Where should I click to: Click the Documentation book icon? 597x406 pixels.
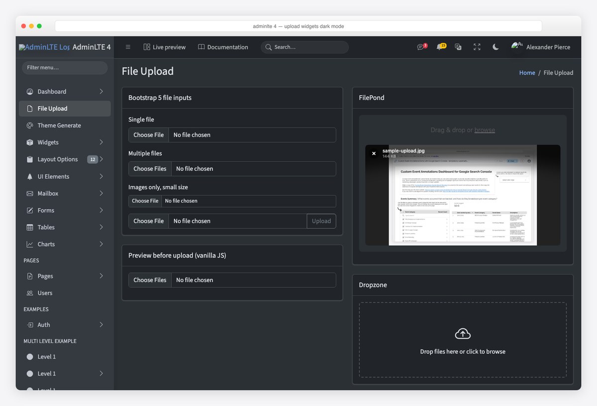[201, 47]
